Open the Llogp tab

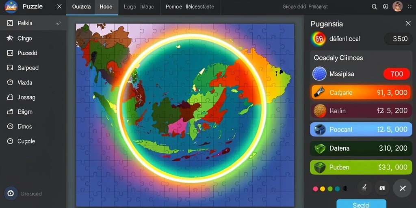[130, 7]
